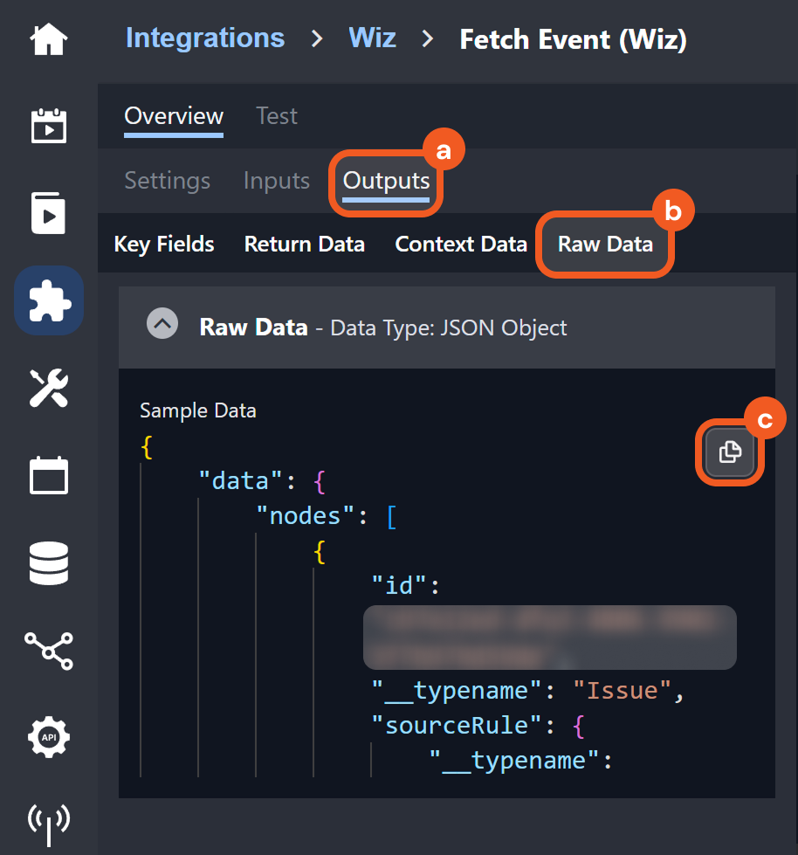Collapse the Raw Data section
The image size is (798, 855).
click(x=162, y=327)
